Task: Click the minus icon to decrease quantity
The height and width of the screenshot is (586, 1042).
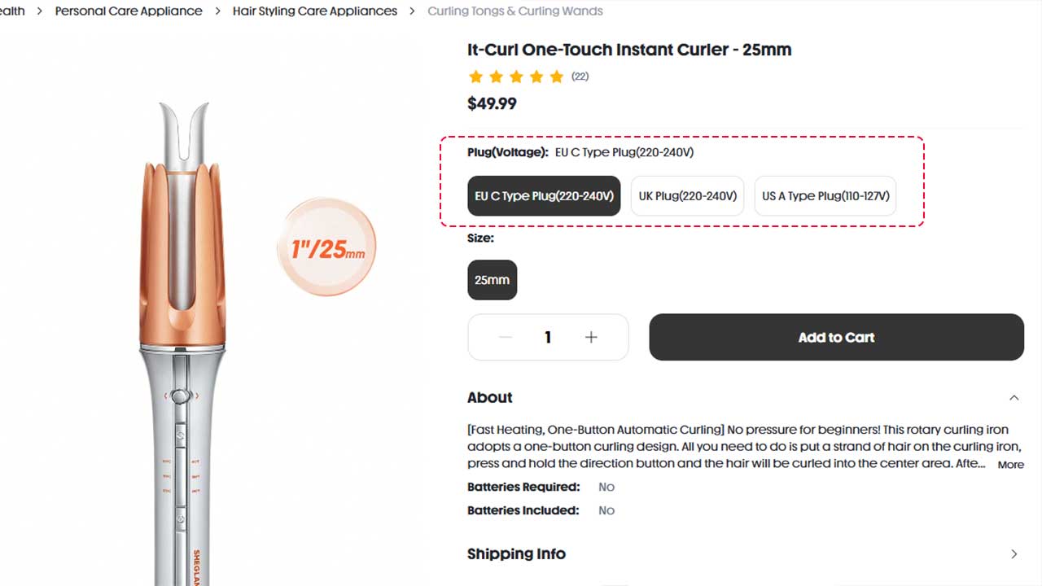Action: click(x=505, y=337)
